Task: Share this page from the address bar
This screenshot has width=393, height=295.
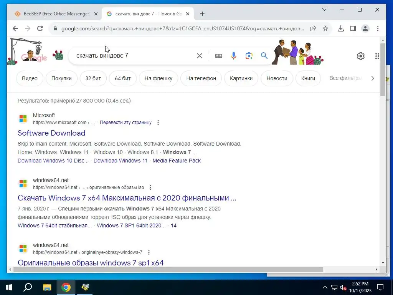Action: coord(313,28)
